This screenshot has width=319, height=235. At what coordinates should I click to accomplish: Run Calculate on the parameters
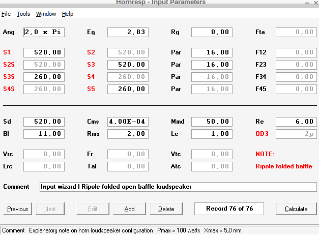click(296, 209)
